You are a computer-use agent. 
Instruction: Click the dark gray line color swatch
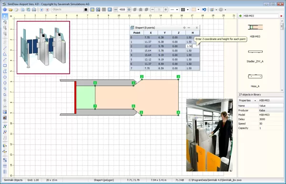pyautogui.click(x=183, y=10)
